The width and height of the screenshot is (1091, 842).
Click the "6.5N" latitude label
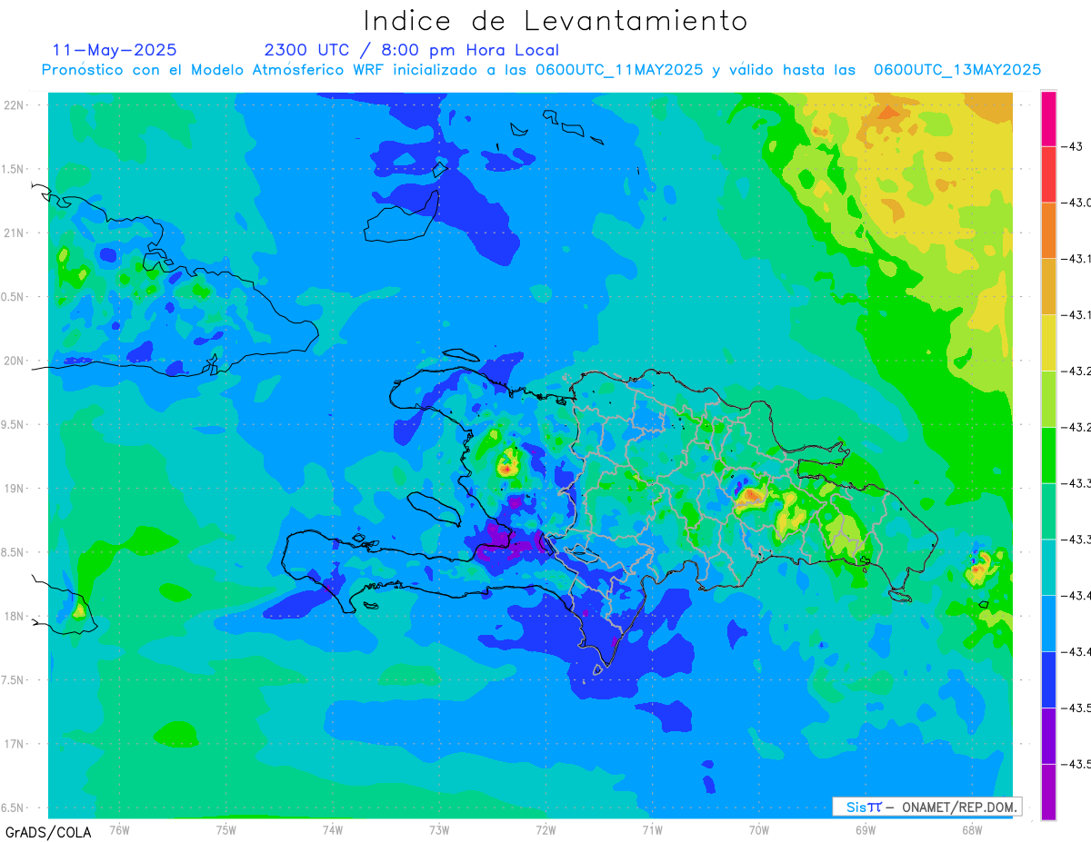pyautogui.click(x=14, y=807)
